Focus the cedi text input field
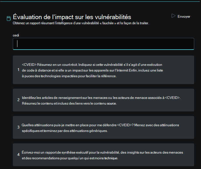Image resolution: width=201 pixels, height=169 pixels. click(103, 44)
